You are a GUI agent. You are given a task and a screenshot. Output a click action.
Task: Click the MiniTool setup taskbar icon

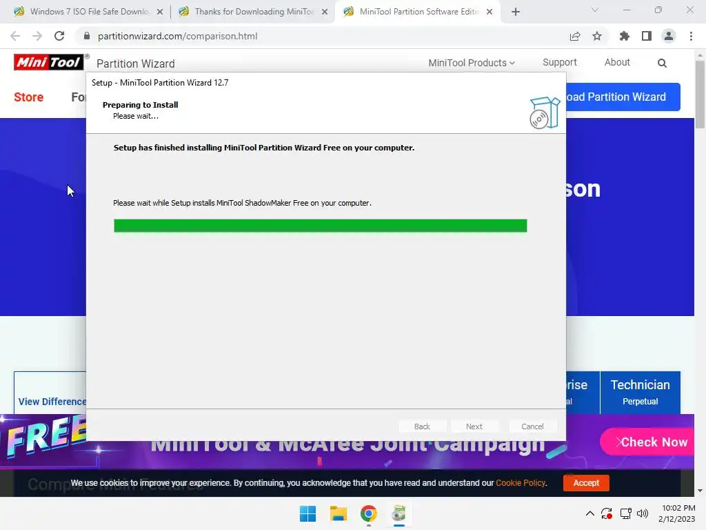pos(399,513)
